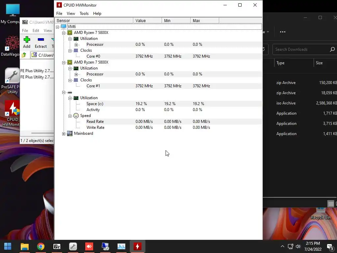
Task: Expand Processor row under first Ryzen Utilization
Action: [x=76, y=45]
